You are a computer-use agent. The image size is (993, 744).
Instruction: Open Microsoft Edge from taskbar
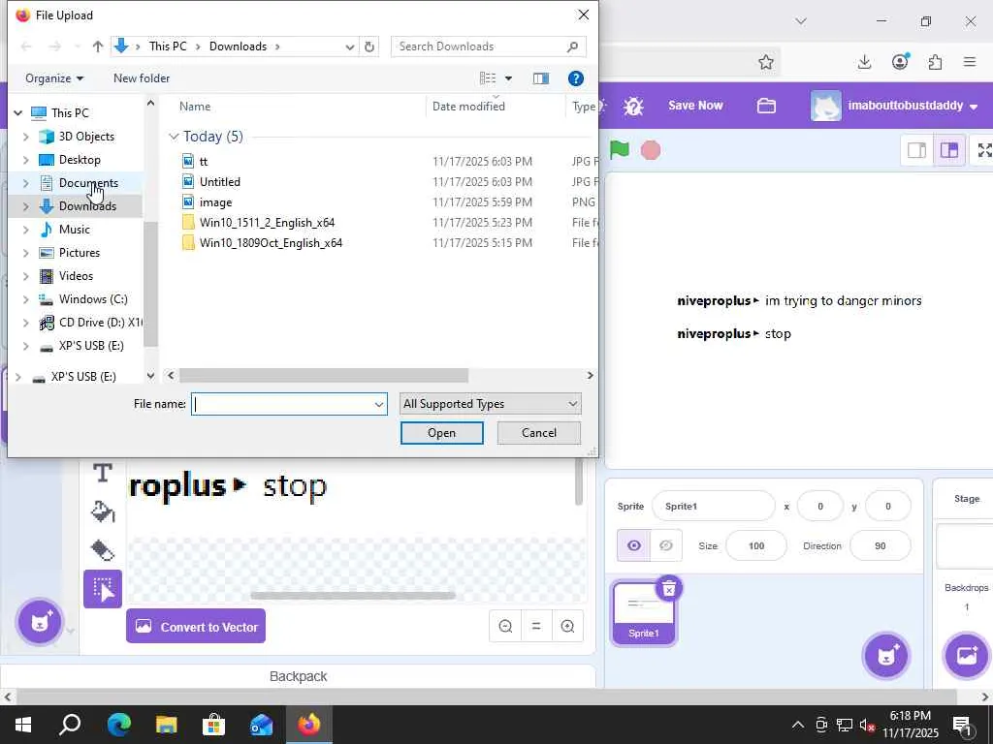[x=118, y=725]
